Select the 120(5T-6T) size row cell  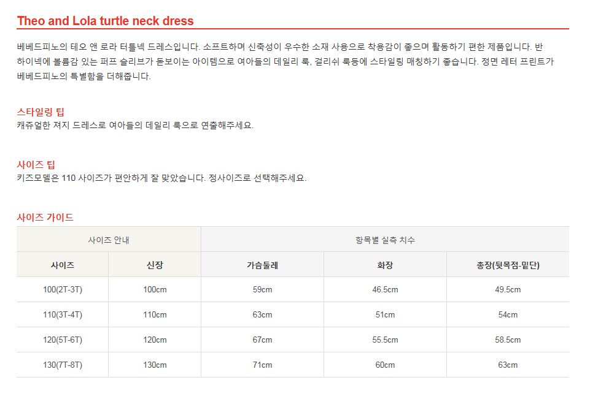tap(63, 340)
